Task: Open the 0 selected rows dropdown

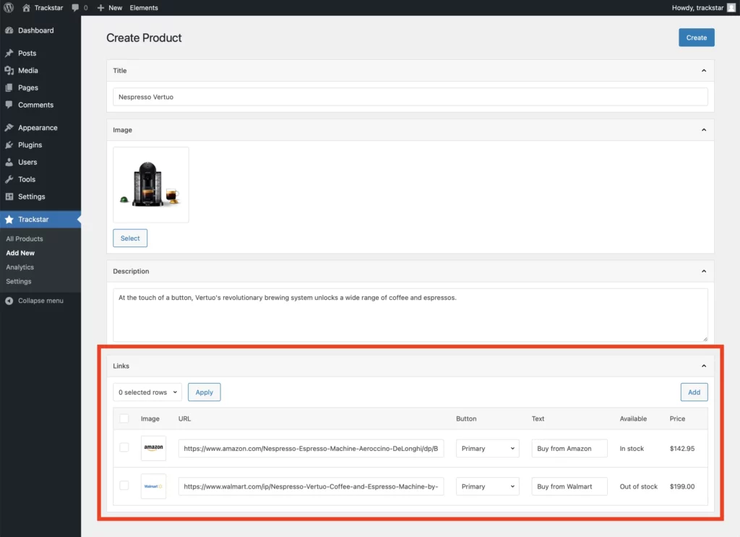Action: 147,392
